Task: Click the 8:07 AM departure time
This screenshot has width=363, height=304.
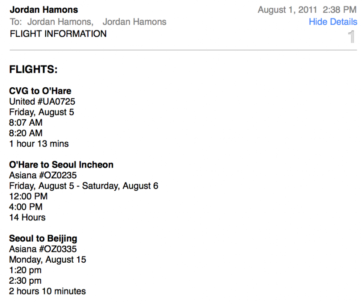Action: tap(26, 123)
